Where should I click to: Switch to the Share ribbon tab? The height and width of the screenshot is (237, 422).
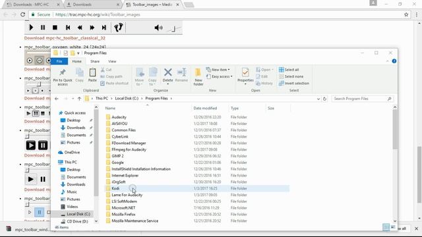point(95,61)
